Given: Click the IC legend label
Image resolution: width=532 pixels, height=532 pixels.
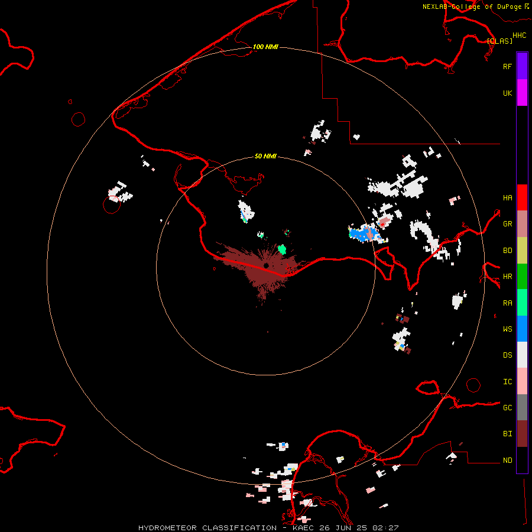Looking at the screenshot, I should [507, 382].
